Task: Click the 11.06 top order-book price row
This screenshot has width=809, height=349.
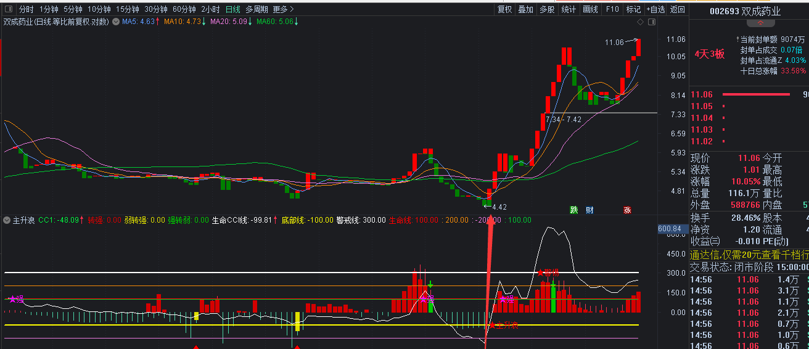Action: pos(749,94)
